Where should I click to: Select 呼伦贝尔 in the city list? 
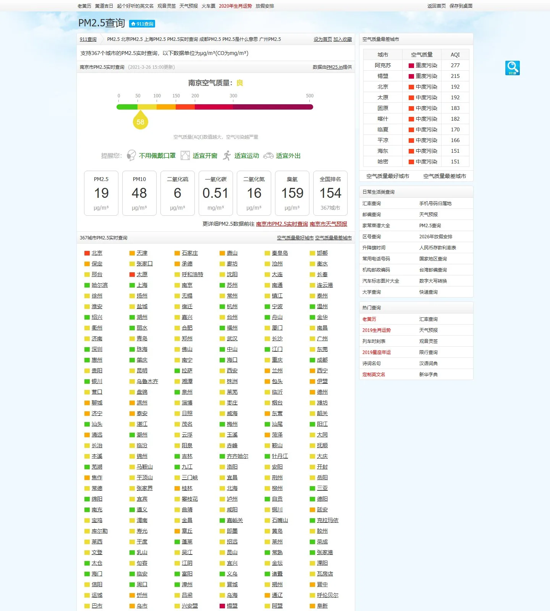pyautogui.click(x=328, y=595)
